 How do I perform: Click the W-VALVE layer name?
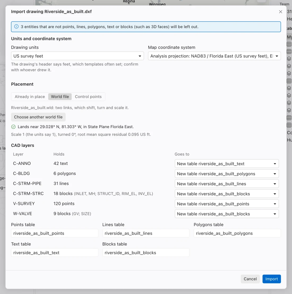coord(23,214)
